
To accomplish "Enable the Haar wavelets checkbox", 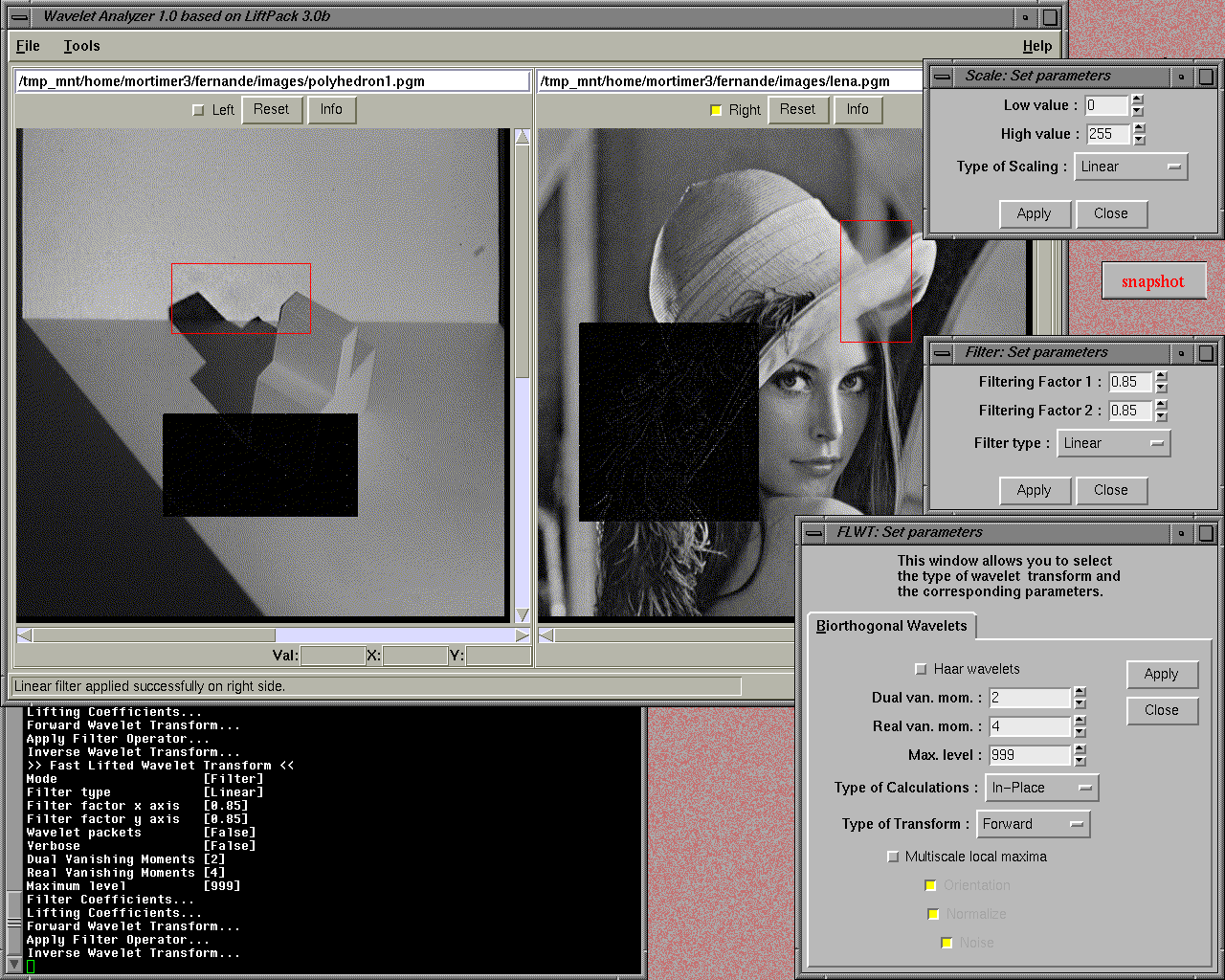I will click(x=921, y=669).
